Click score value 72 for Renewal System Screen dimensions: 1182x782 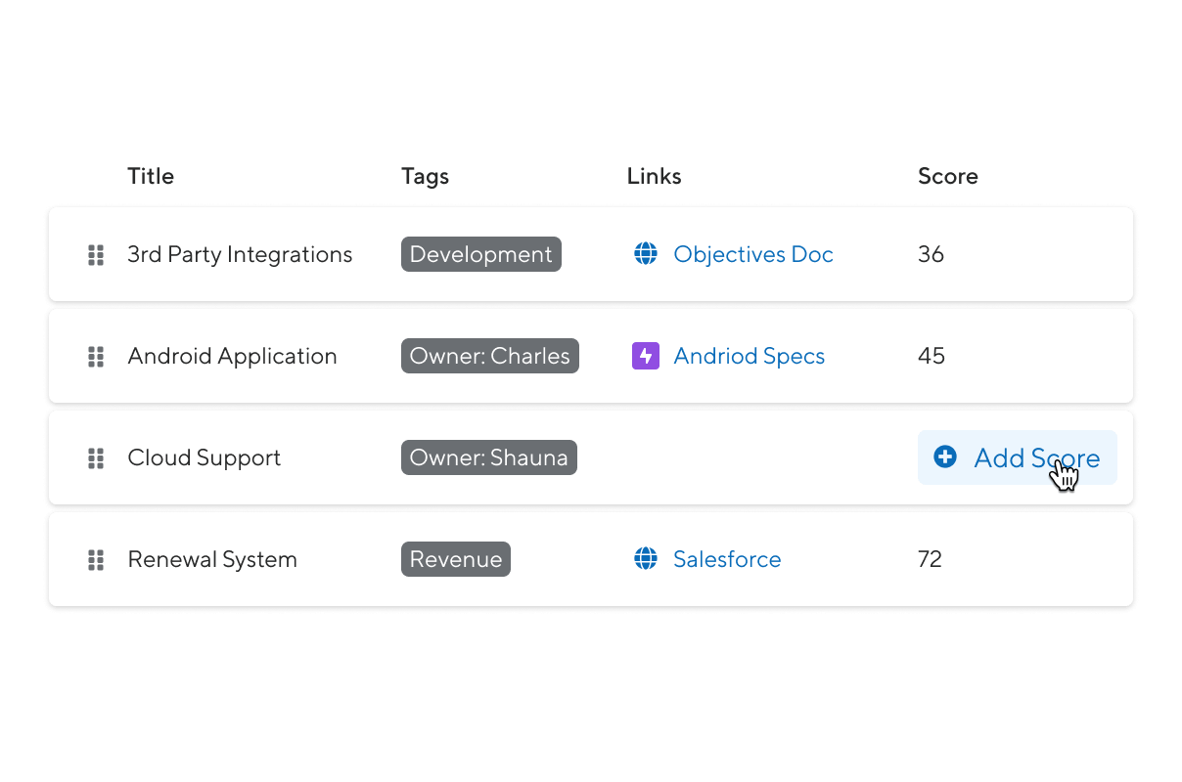point(930,560)
